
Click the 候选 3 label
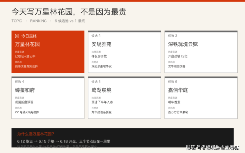(172, 36)
